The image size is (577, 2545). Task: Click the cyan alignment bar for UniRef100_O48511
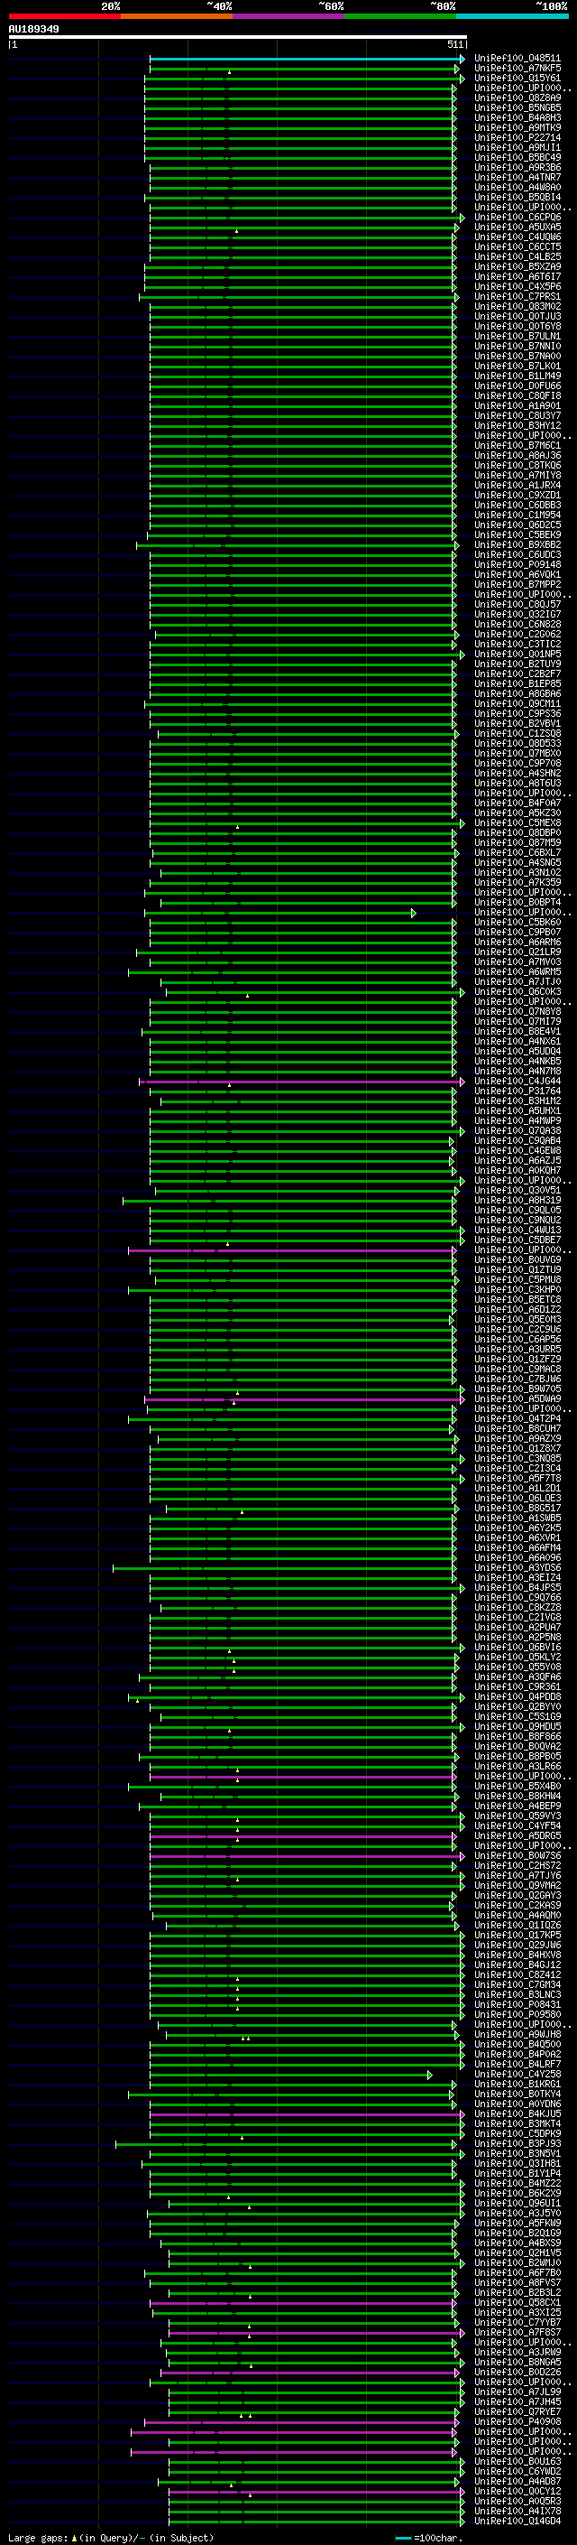point(307,60)
